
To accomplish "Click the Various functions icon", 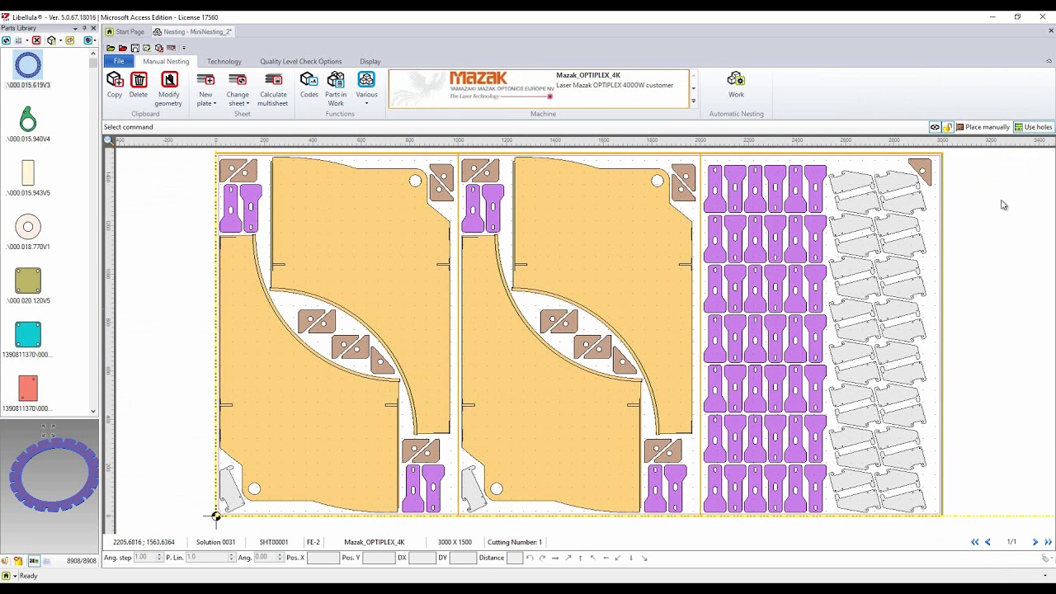I will [366, 79].
